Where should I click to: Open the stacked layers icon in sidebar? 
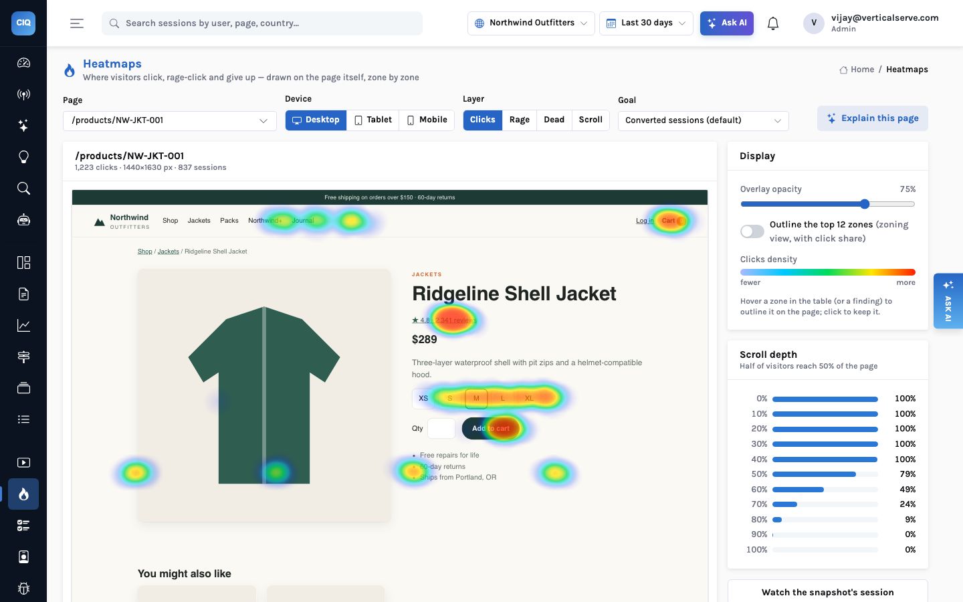coord(23,388)
